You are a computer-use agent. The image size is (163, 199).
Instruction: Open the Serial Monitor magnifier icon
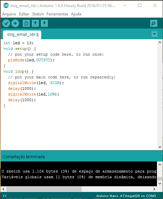click(154, 23)
